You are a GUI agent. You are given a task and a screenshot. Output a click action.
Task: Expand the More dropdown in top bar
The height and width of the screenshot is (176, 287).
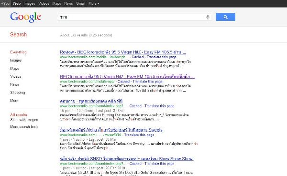(x=94, y=3)
